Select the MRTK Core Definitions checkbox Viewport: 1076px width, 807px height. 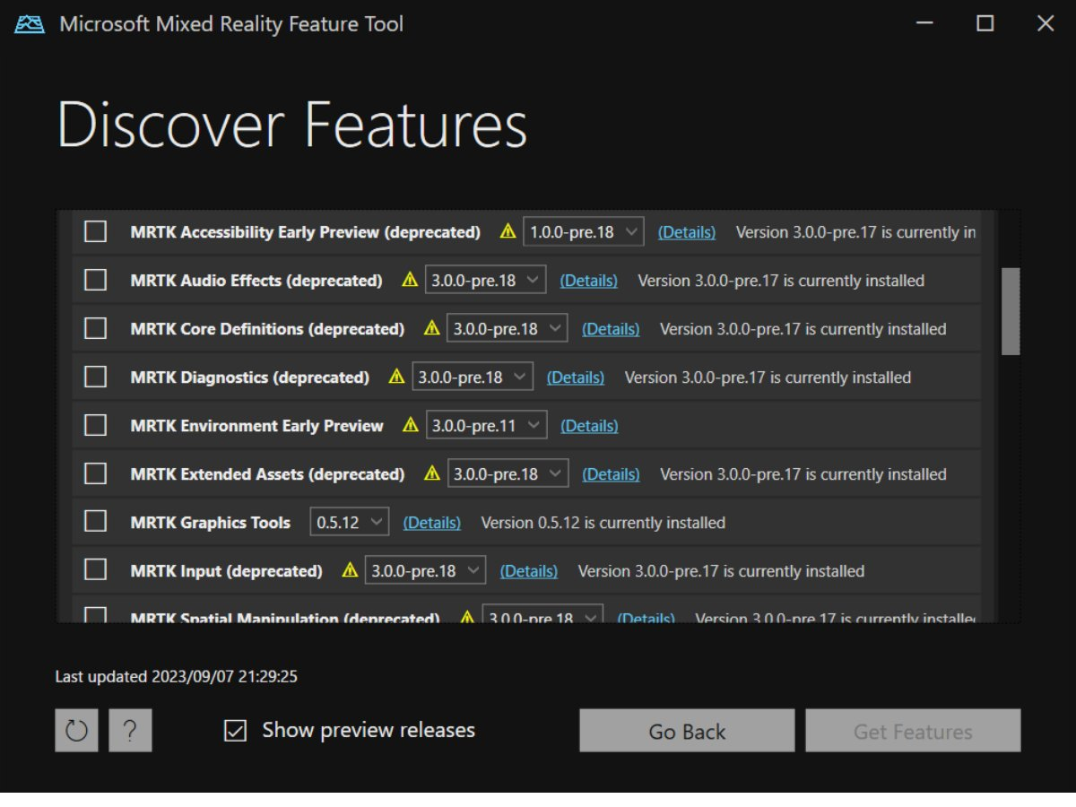[x=95, y=328]
